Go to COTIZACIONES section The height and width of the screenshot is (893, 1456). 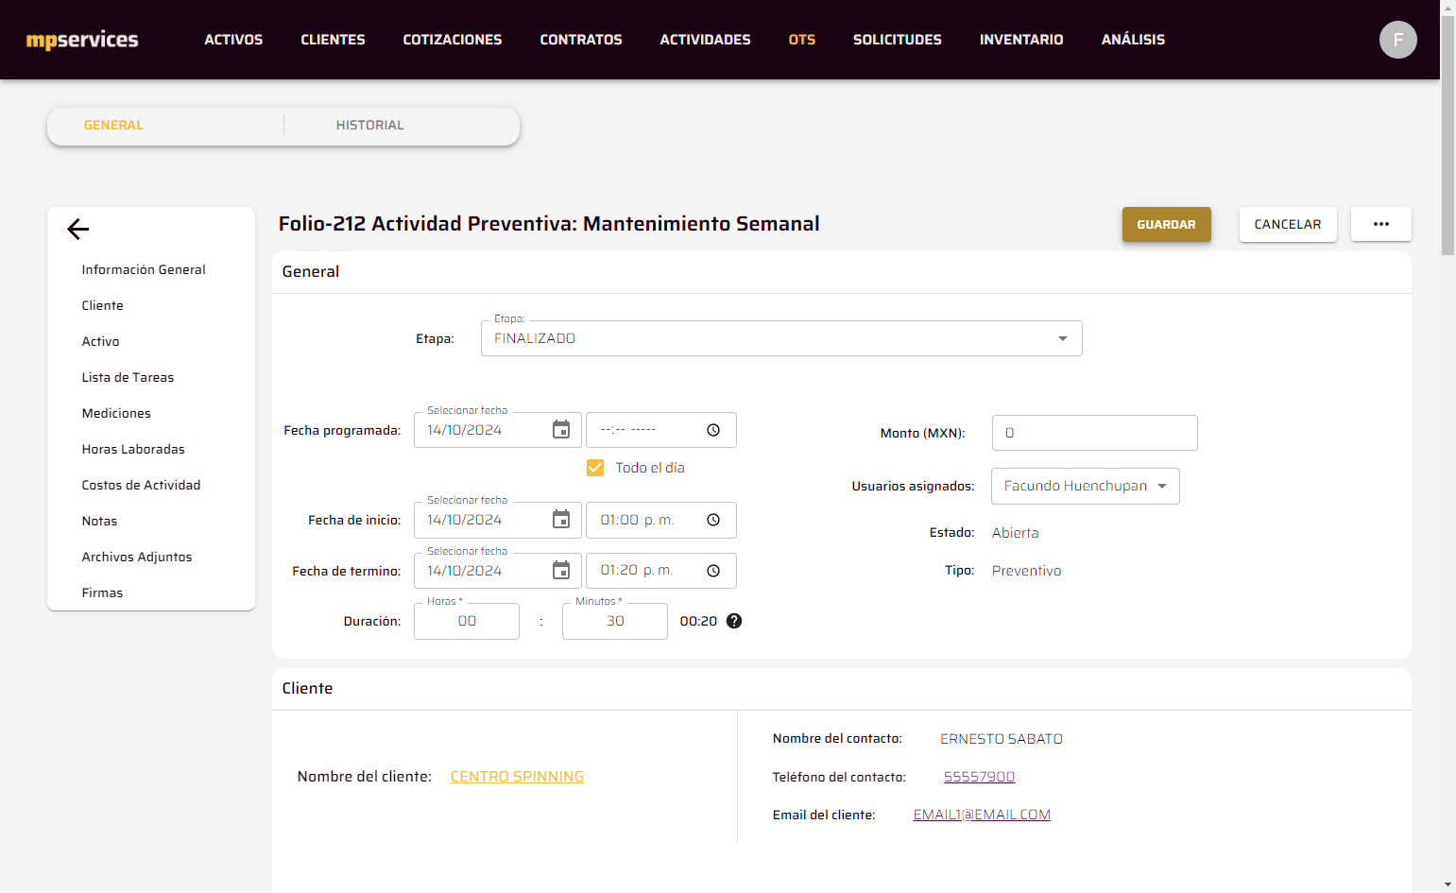click(453, 40)
